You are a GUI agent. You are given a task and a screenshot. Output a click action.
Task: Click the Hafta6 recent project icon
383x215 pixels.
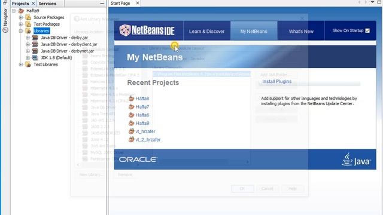pyautogui.click(x=132, y=115)
